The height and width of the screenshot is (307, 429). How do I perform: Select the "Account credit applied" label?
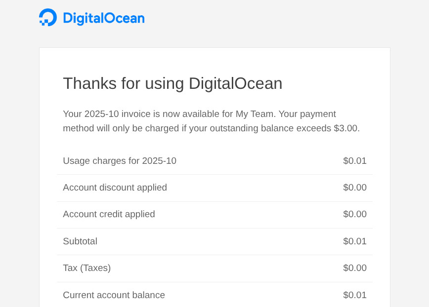tap(109, 214)
